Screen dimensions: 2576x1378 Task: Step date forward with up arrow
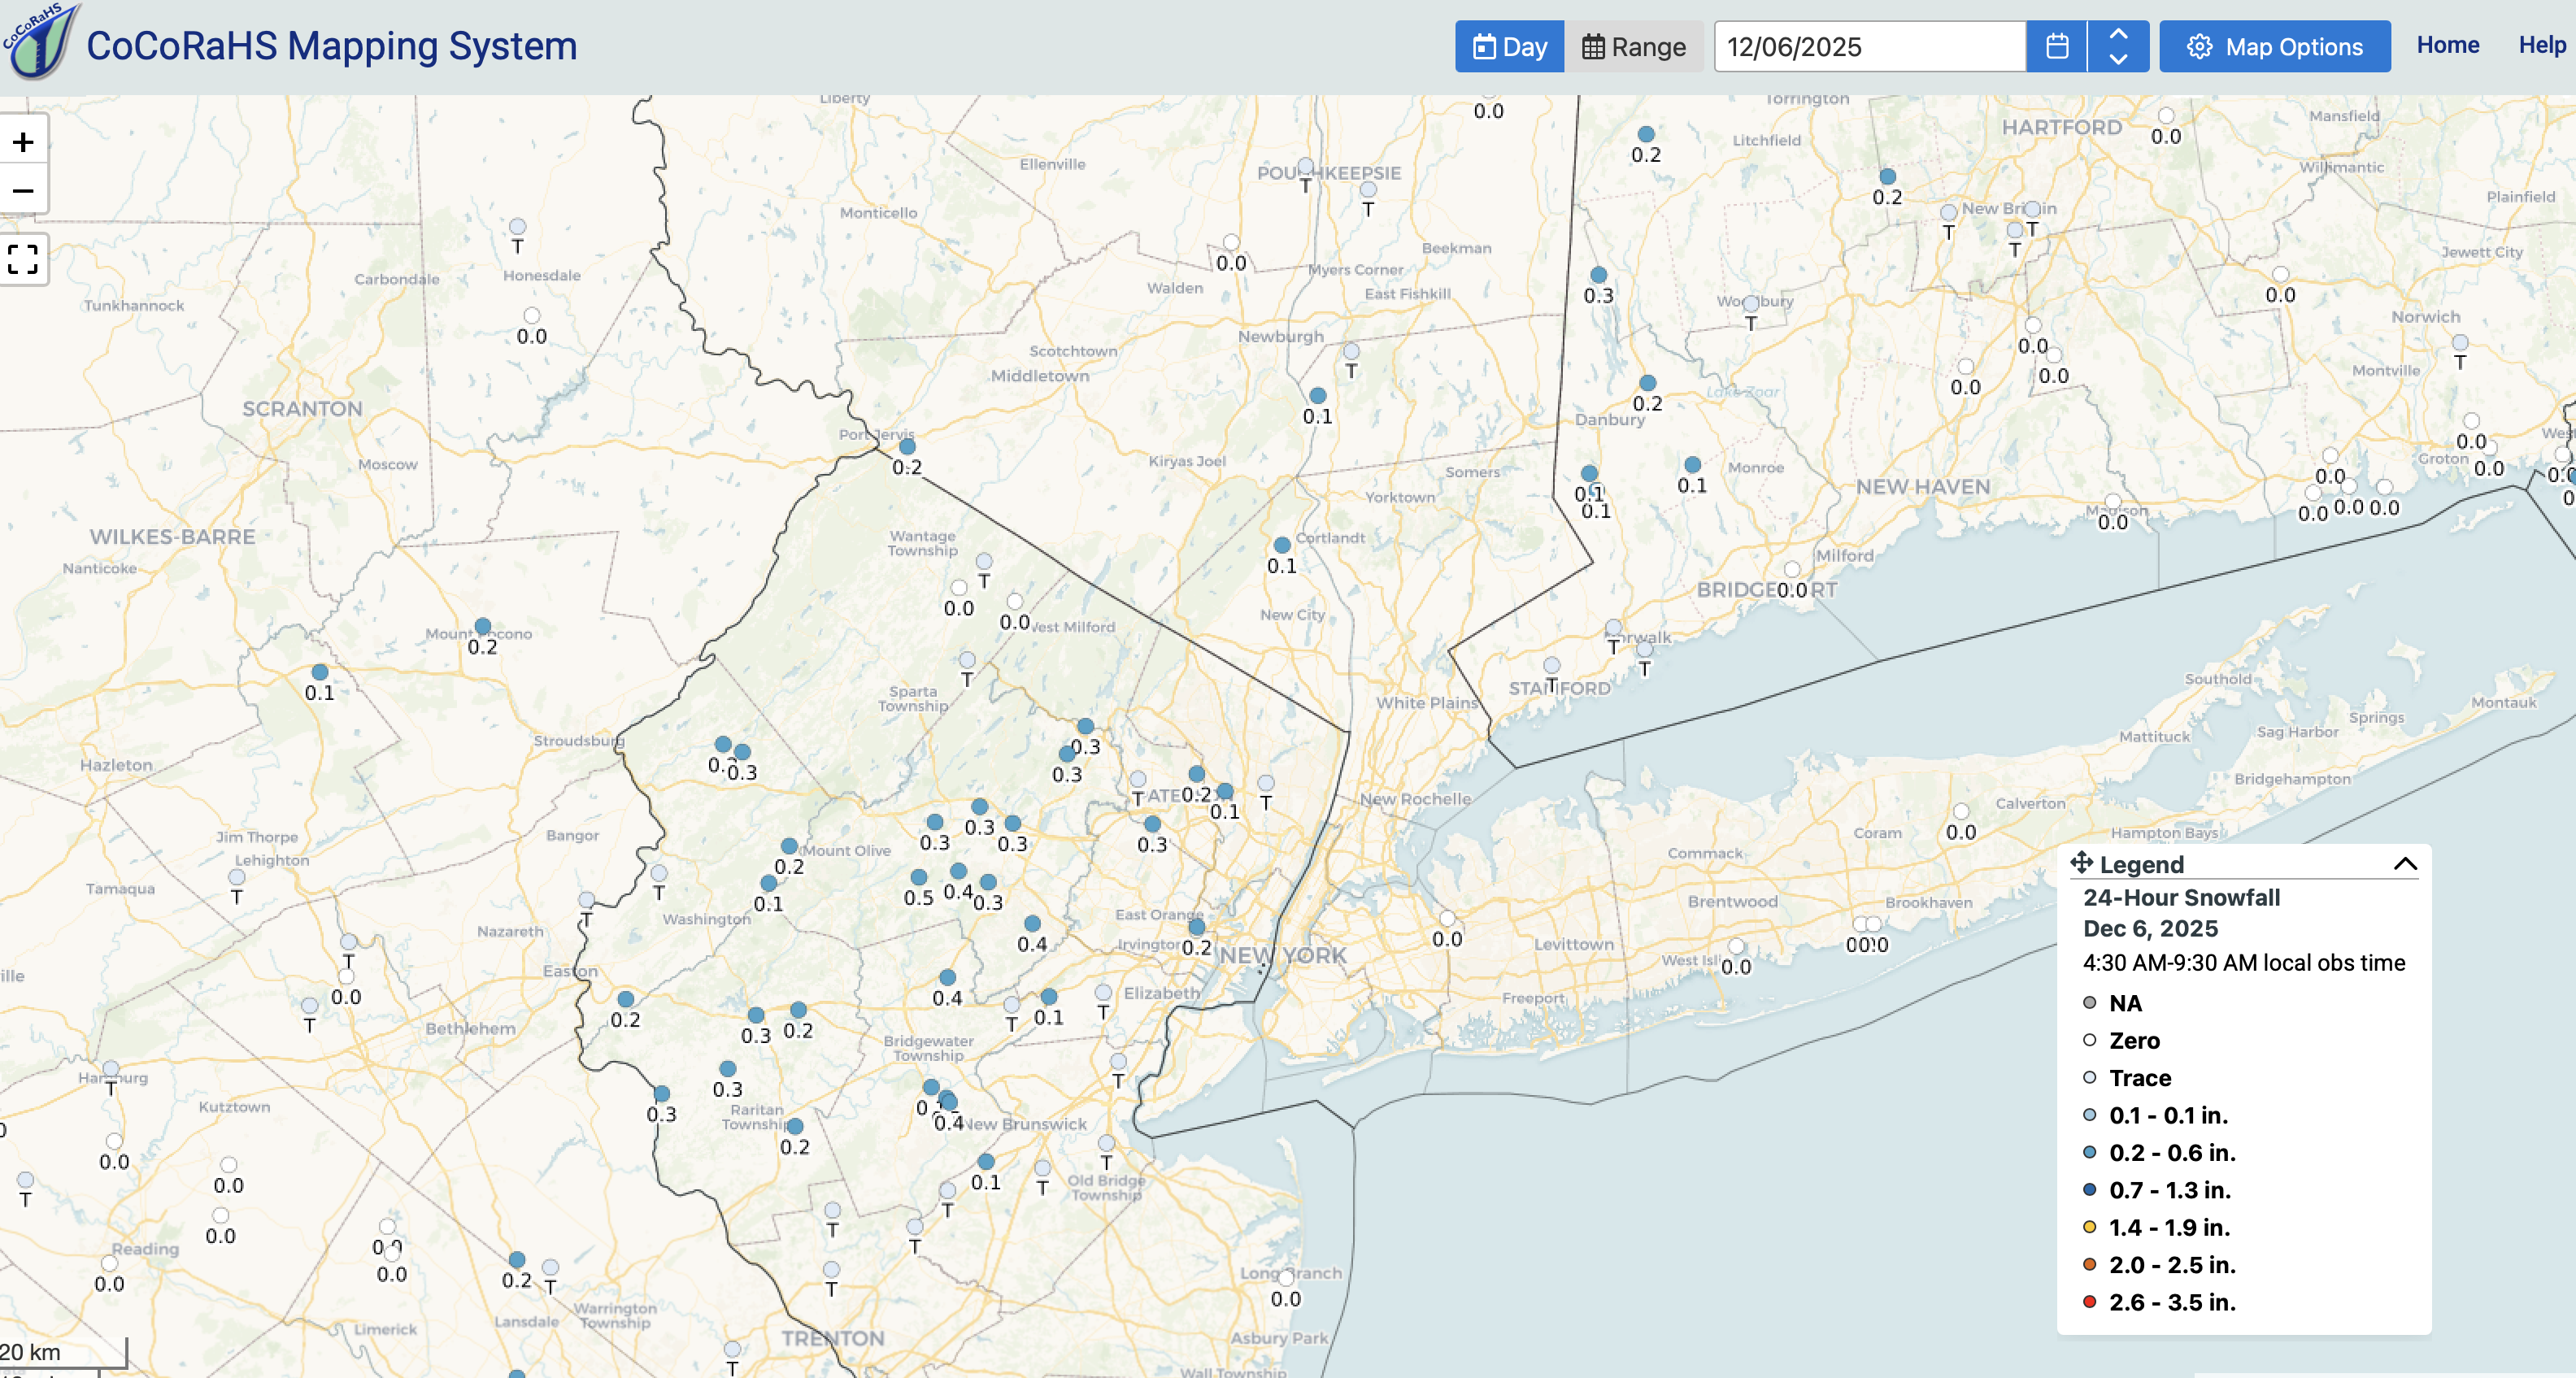coord(2117,35)
